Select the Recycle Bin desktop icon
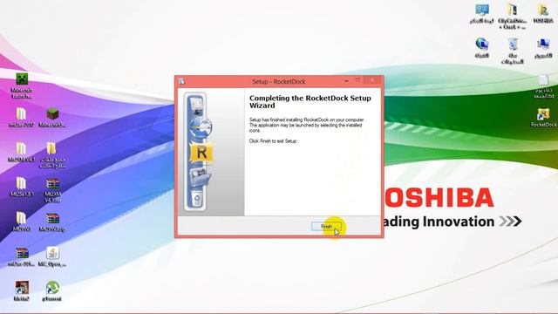Screen dimensions: 558x314 point(513,51)
